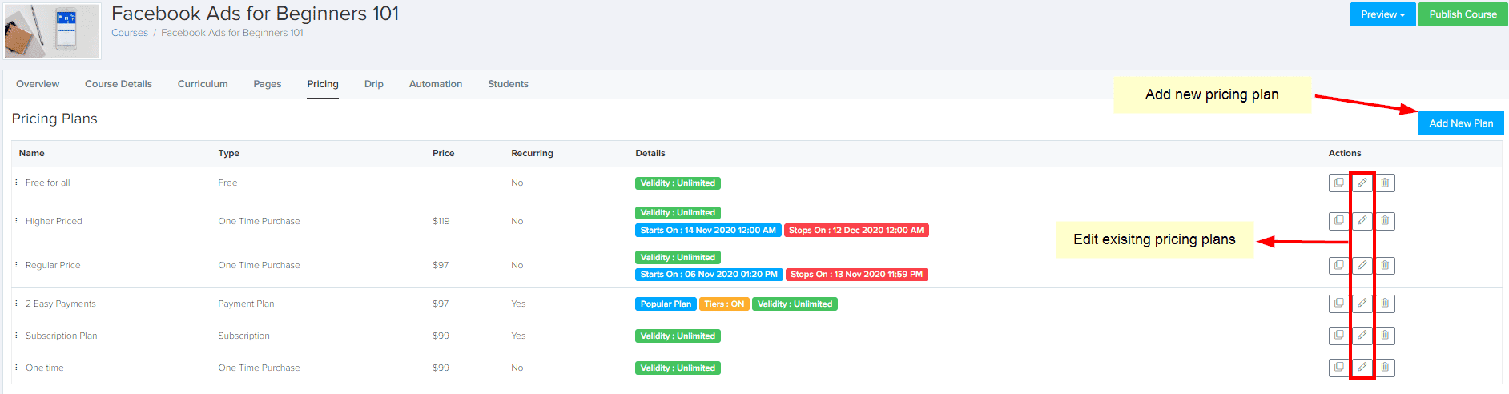Click the Details column header

[650, 153]
